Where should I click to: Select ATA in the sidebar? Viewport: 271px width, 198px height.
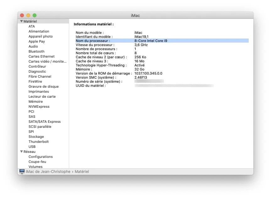(32, 26)
